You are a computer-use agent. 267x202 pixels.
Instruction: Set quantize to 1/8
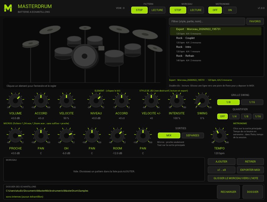tap(246, 116)
